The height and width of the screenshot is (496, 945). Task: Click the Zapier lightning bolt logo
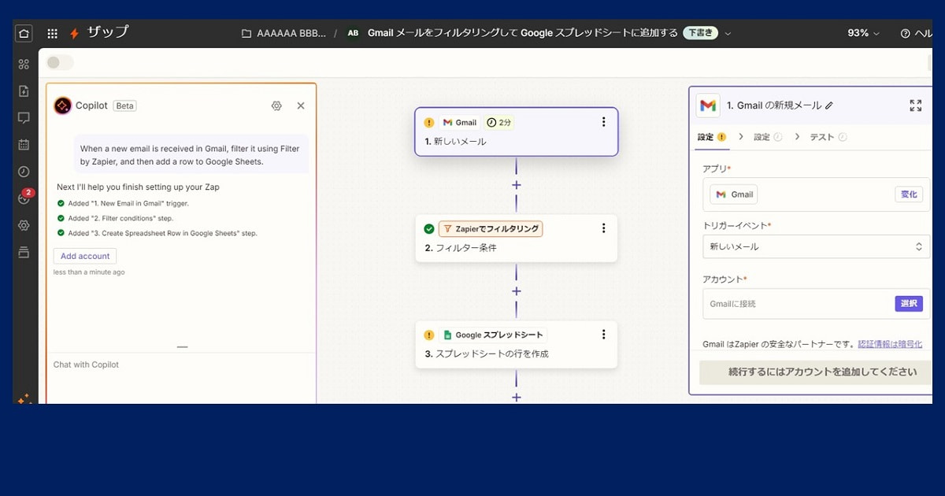[x=74, y=33]
